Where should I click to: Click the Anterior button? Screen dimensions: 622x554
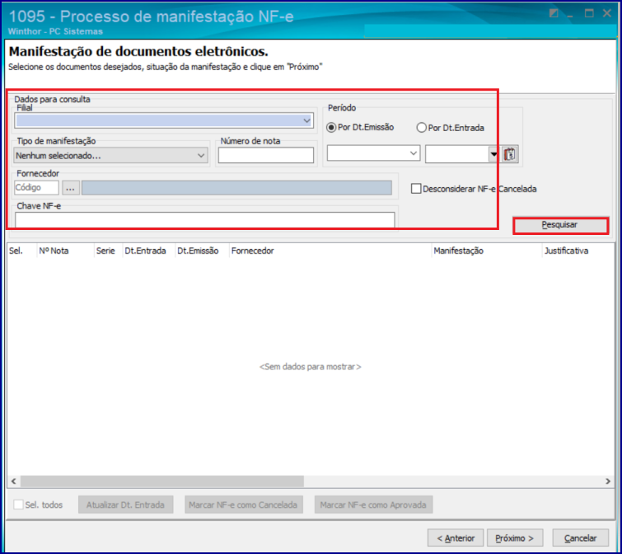(456, 538)
